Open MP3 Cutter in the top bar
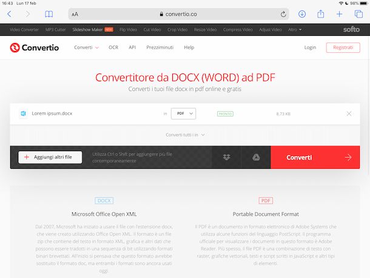 click(x=55, y=30)
